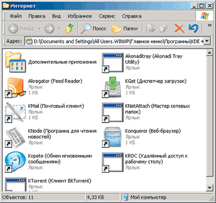This screenshot has width=216, height=203.
Task: Select the KMail envelope icon
Action: (x=16, y=112)
